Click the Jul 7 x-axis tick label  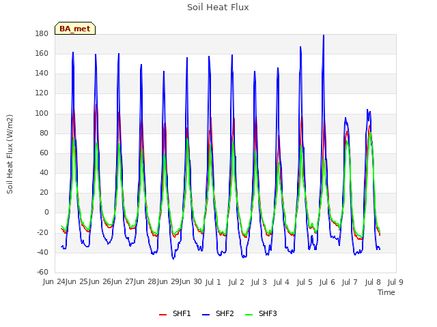(x=350, y=282)
